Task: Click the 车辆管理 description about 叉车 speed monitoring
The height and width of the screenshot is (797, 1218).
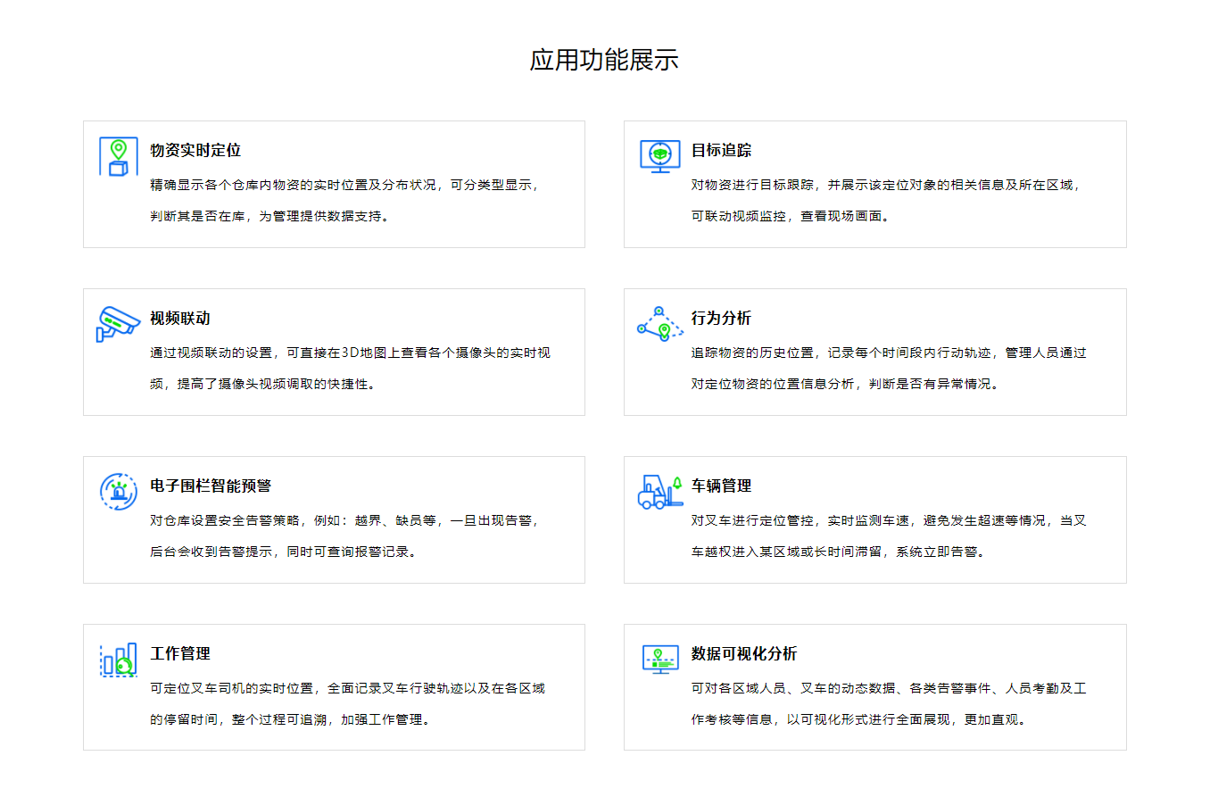Action: coord(889,535)
